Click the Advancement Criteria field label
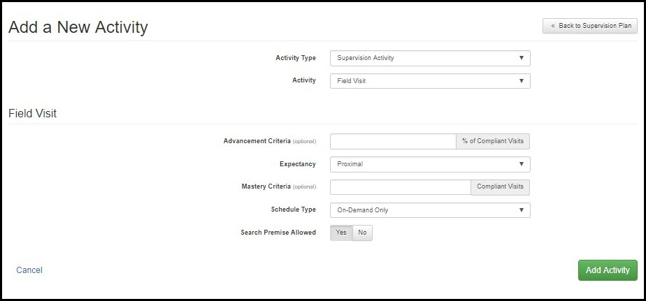 coord(256,141)
